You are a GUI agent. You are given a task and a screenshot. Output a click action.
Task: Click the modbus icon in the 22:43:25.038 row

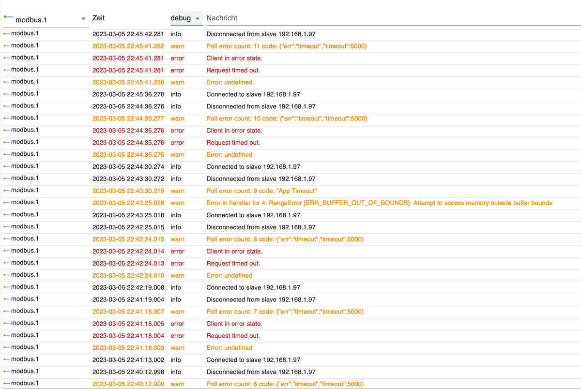click(7, 203)
